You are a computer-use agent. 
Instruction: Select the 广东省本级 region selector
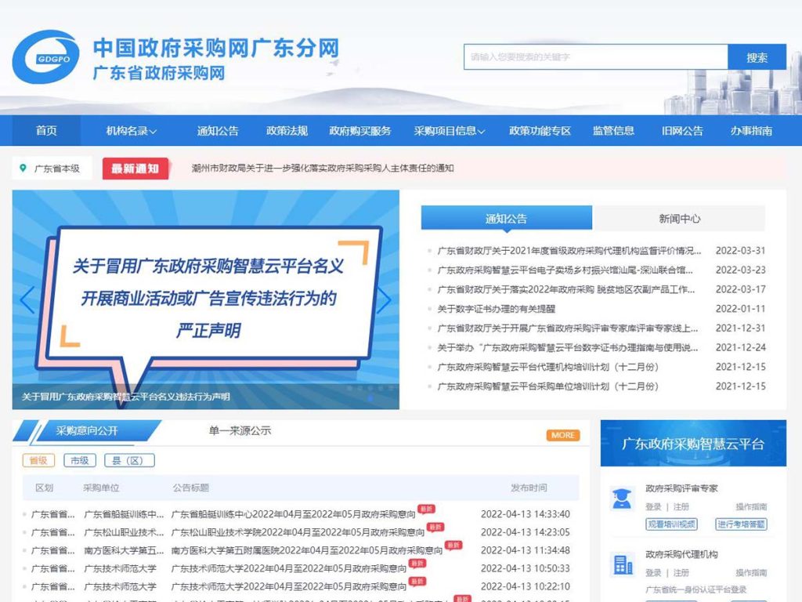coord(52,169)
